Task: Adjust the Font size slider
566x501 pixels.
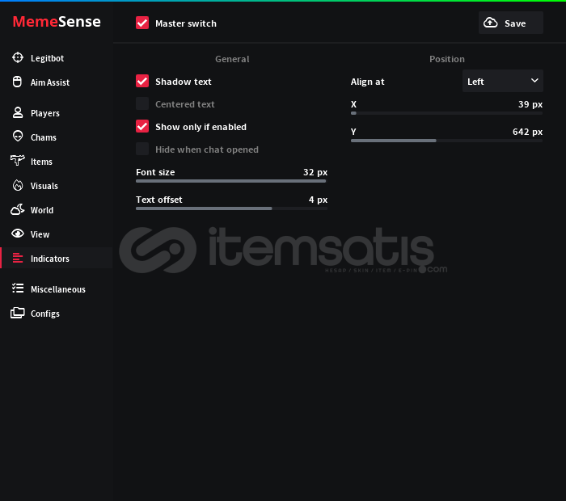Action: pyautogui.click(x=231, y=181)
